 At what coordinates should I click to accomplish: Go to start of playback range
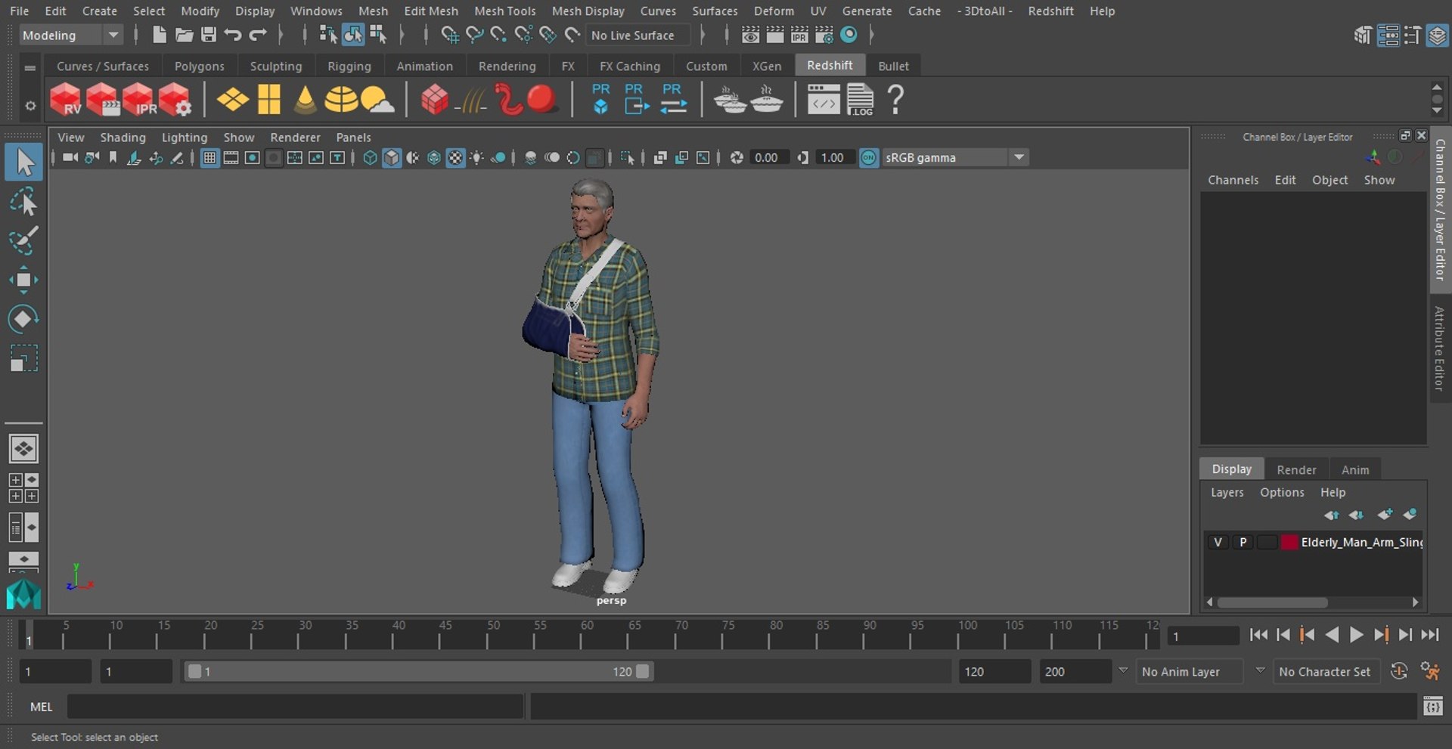pyautogui.click(x=1258, y=635)
